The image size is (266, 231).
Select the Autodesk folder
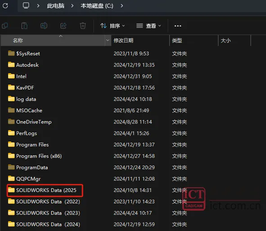[23, 65]
